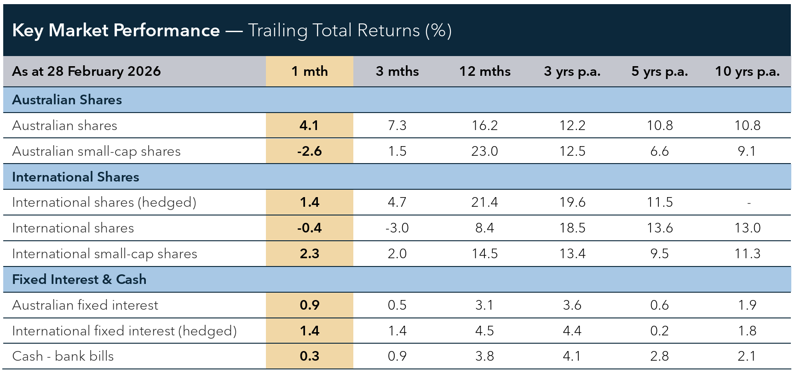Select the "Cash - bank bills" row label
Image resolution: width=795 pixels, height=374 pixels.
point(63,356)
